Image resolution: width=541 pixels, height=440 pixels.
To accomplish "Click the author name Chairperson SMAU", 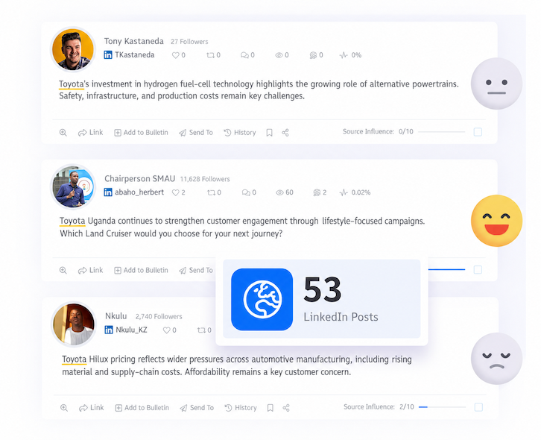I will coord(140,179).
